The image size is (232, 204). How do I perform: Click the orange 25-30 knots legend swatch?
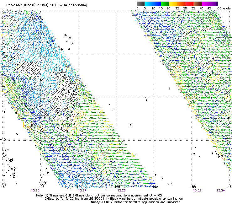(x=181, y=4)
